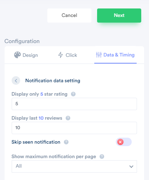The height and width of the screenshot is (180, 149).
Task: Click the Notification data setting heading
Action: click(x=53, y=81)
